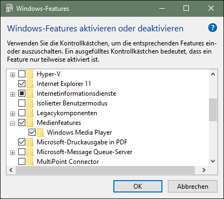Viewport: 224px width, 199px height.
Task: Click the vertical scrollbar down arrow
Action: pyautogui.click(x=213, y=161)
